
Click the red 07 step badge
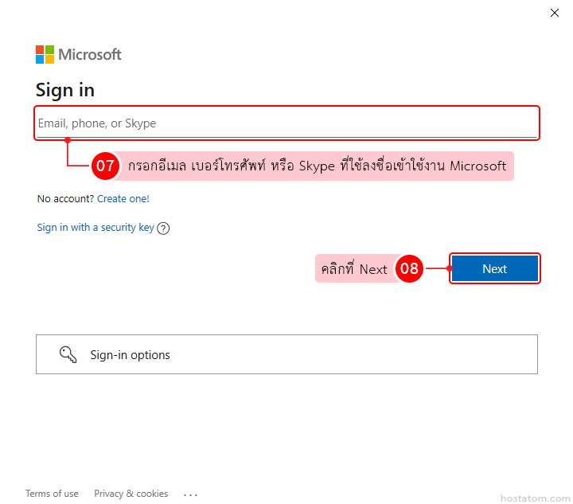point(106,166)
